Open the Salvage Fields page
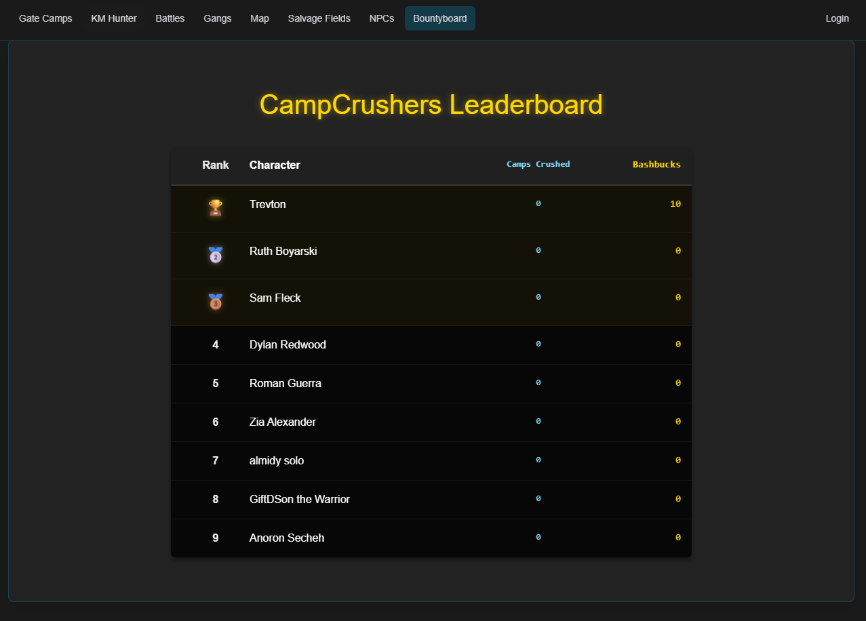Screen dimensions: 866x621 (x=319, y=18)
